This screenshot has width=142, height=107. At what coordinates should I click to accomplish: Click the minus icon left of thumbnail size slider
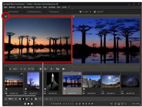click(6, 99)
